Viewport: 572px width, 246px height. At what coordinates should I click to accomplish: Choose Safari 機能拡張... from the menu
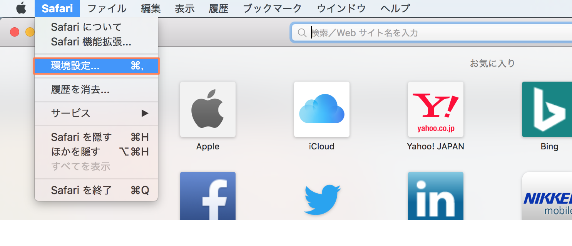[96, 42]
